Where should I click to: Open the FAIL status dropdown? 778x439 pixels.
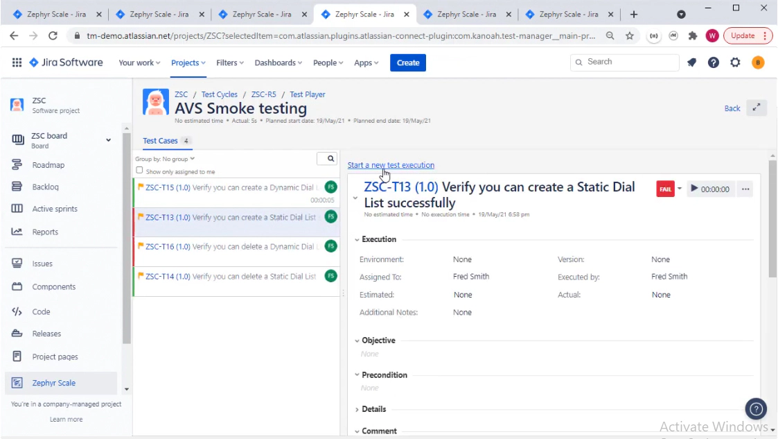pos(680,189)
